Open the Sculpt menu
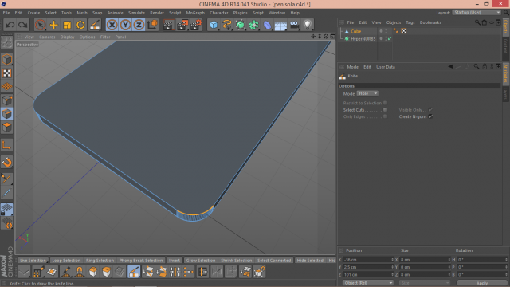The image size is (510, 287). click(x=175, y=13)
